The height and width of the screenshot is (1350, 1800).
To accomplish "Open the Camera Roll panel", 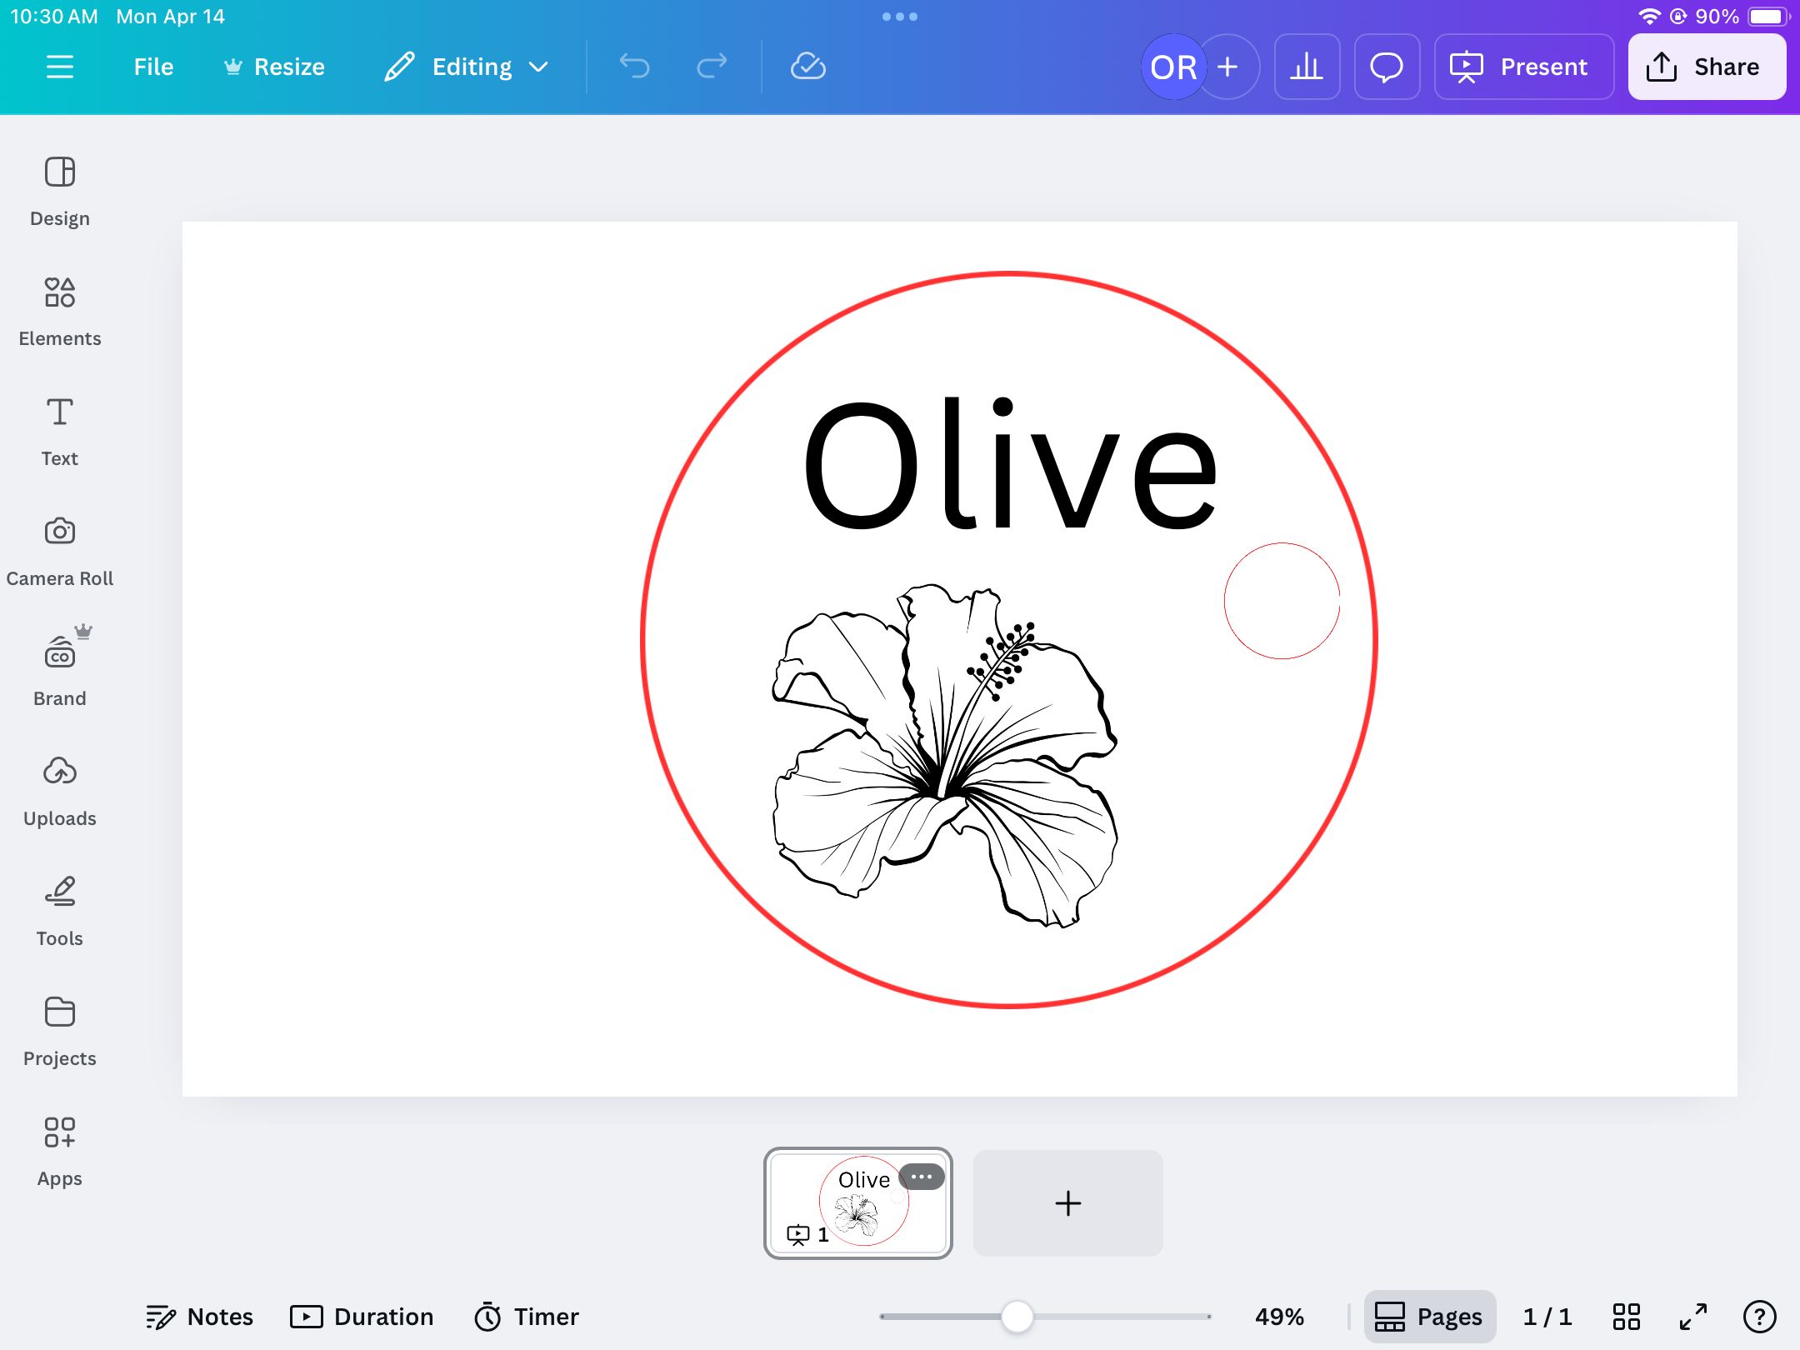I will point(59,552).
